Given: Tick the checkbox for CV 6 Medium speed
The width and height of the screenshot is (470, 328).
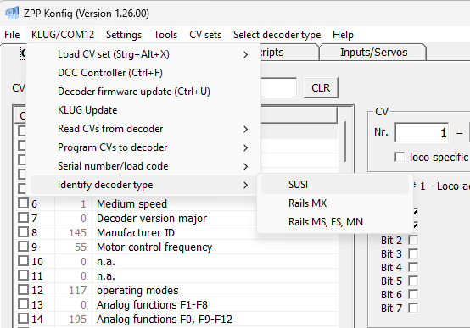Looking at the screenshot, I should coord(23,203).
